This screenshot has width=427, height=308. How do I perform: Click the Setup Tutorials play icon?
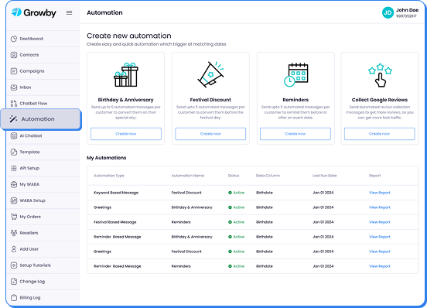pyautogui.click(x=14, y=265)
